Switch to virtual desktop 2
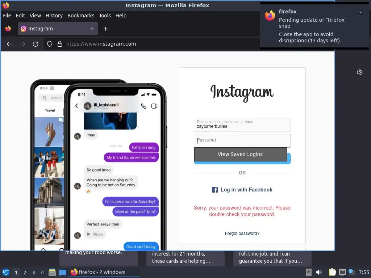Viewport: 371px width, 278px height. pyautogui.click(x=25, y=273)
